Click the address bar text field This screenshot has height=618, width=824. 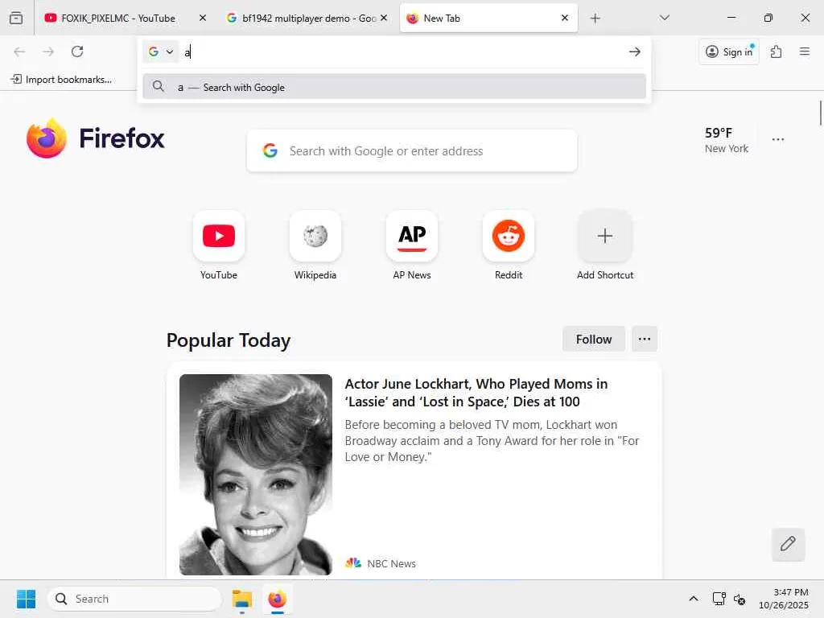pyautogui.click(x=402, y=51)
